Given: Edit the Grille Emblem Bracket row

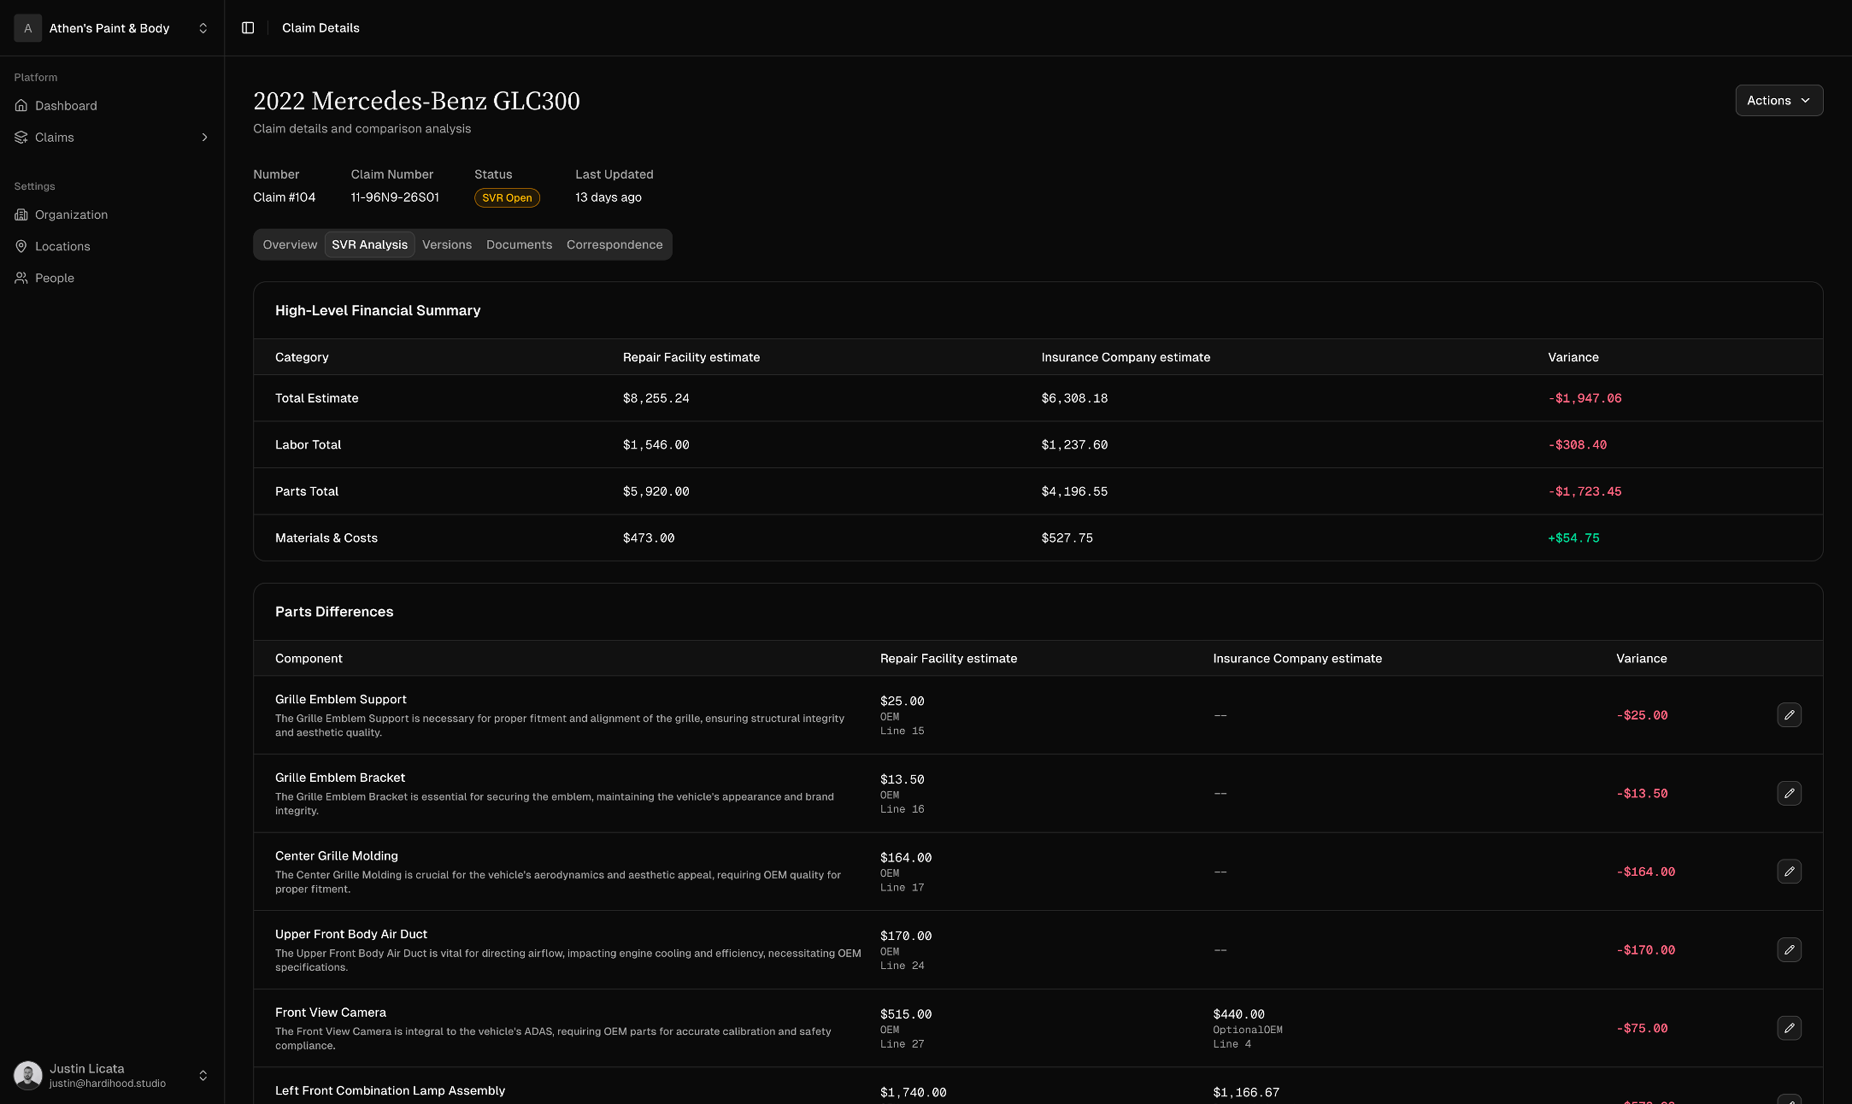Looking at the screenshot, I should click(x=1789, y=793).
